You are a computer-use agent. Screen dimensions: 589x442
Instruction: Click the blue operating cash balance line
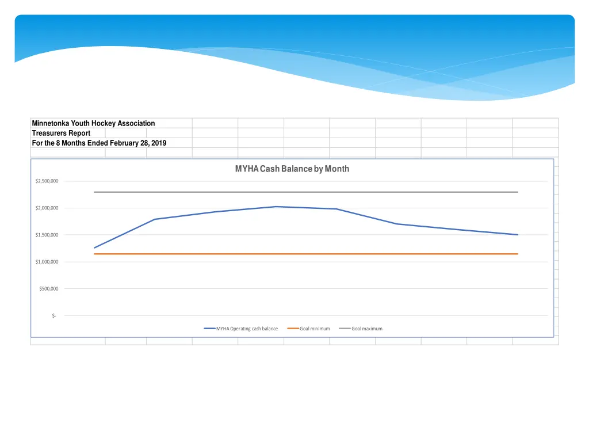pos(276,207)
